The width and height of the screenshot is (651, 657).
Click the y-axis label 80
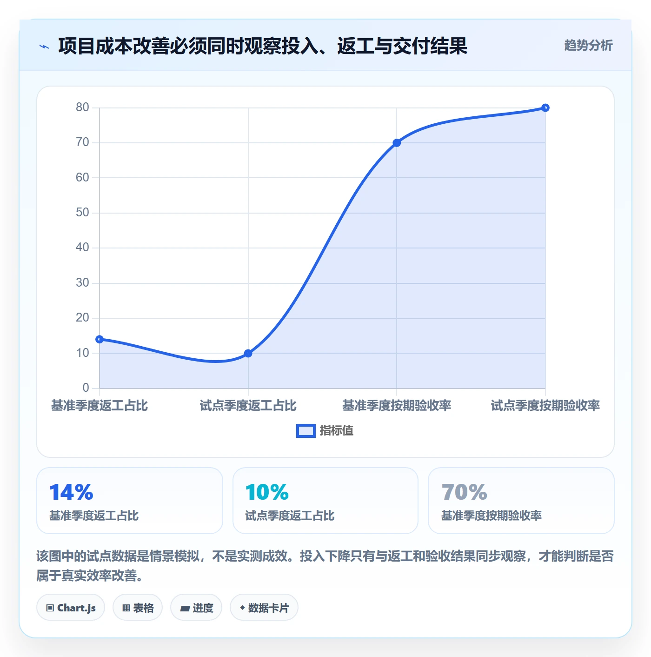[x=82, y=107]
